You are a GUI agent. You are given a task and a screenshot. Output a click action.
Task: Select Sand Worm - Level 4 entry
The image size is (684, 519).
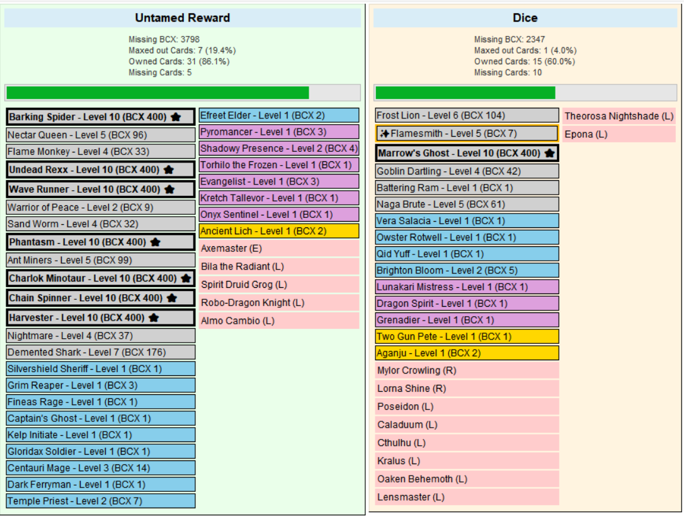101,224
